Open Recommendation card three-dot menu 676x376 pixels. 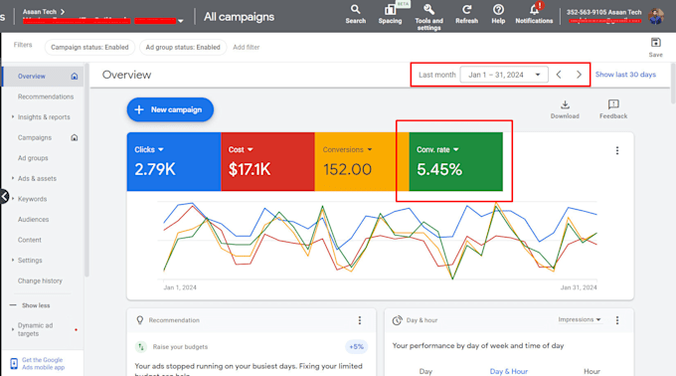click(x=360, y=320)
